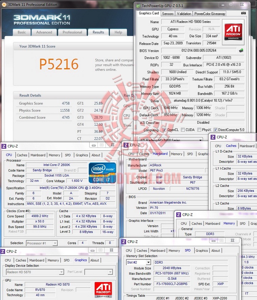Toggle the CUDA checkbox in GPU-Z
This screenshot has width=257, height=300.
183,130
